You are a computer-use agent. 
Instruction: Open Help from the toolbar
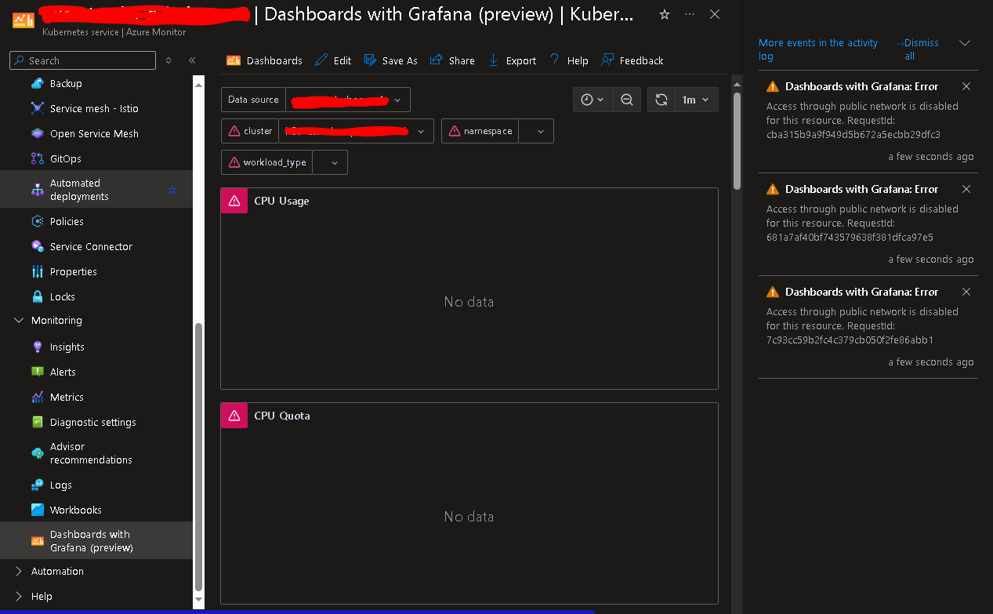pyautogui.click(x=569, y=60)
